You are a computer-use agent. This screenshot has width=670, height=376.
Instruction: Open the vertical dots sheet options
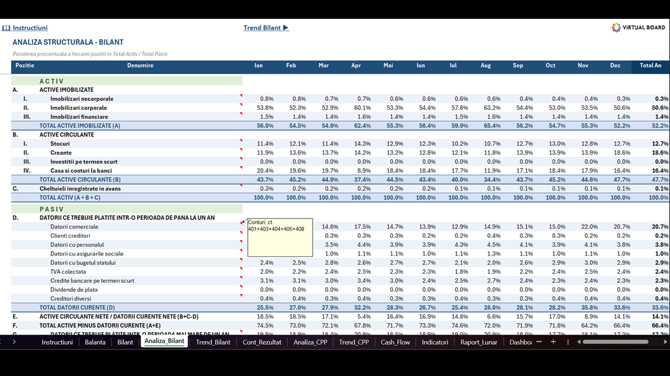tap(568, 341)
